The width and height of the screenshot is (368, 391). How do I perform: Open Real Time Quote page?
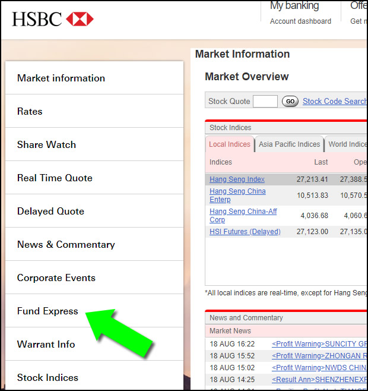coord(94,178)
